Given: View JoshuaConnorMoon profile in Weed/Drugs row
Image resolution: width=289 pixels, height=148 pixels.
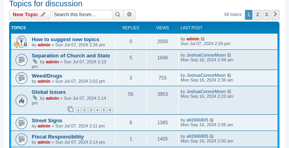Looking at the screenshot, I should click(206, 75).
